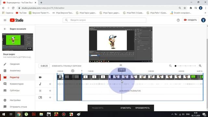Click the ПРОСМОТРЕТЬ button
208x117 pixels.
click(142, 108)
